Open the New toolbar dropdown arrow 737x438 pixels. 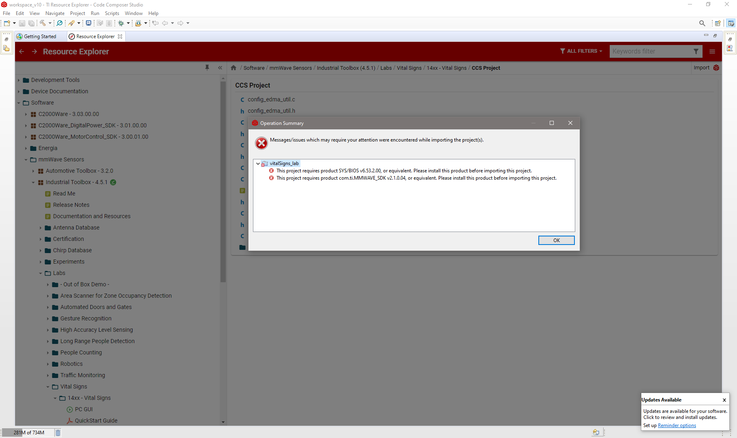(x=14, y=23)
